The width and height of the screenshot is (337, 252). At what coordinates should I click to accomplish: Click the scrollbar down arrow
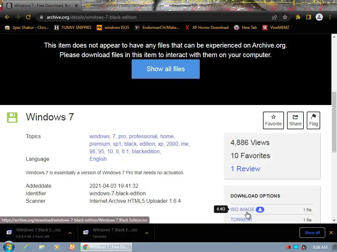coord(334,220)
